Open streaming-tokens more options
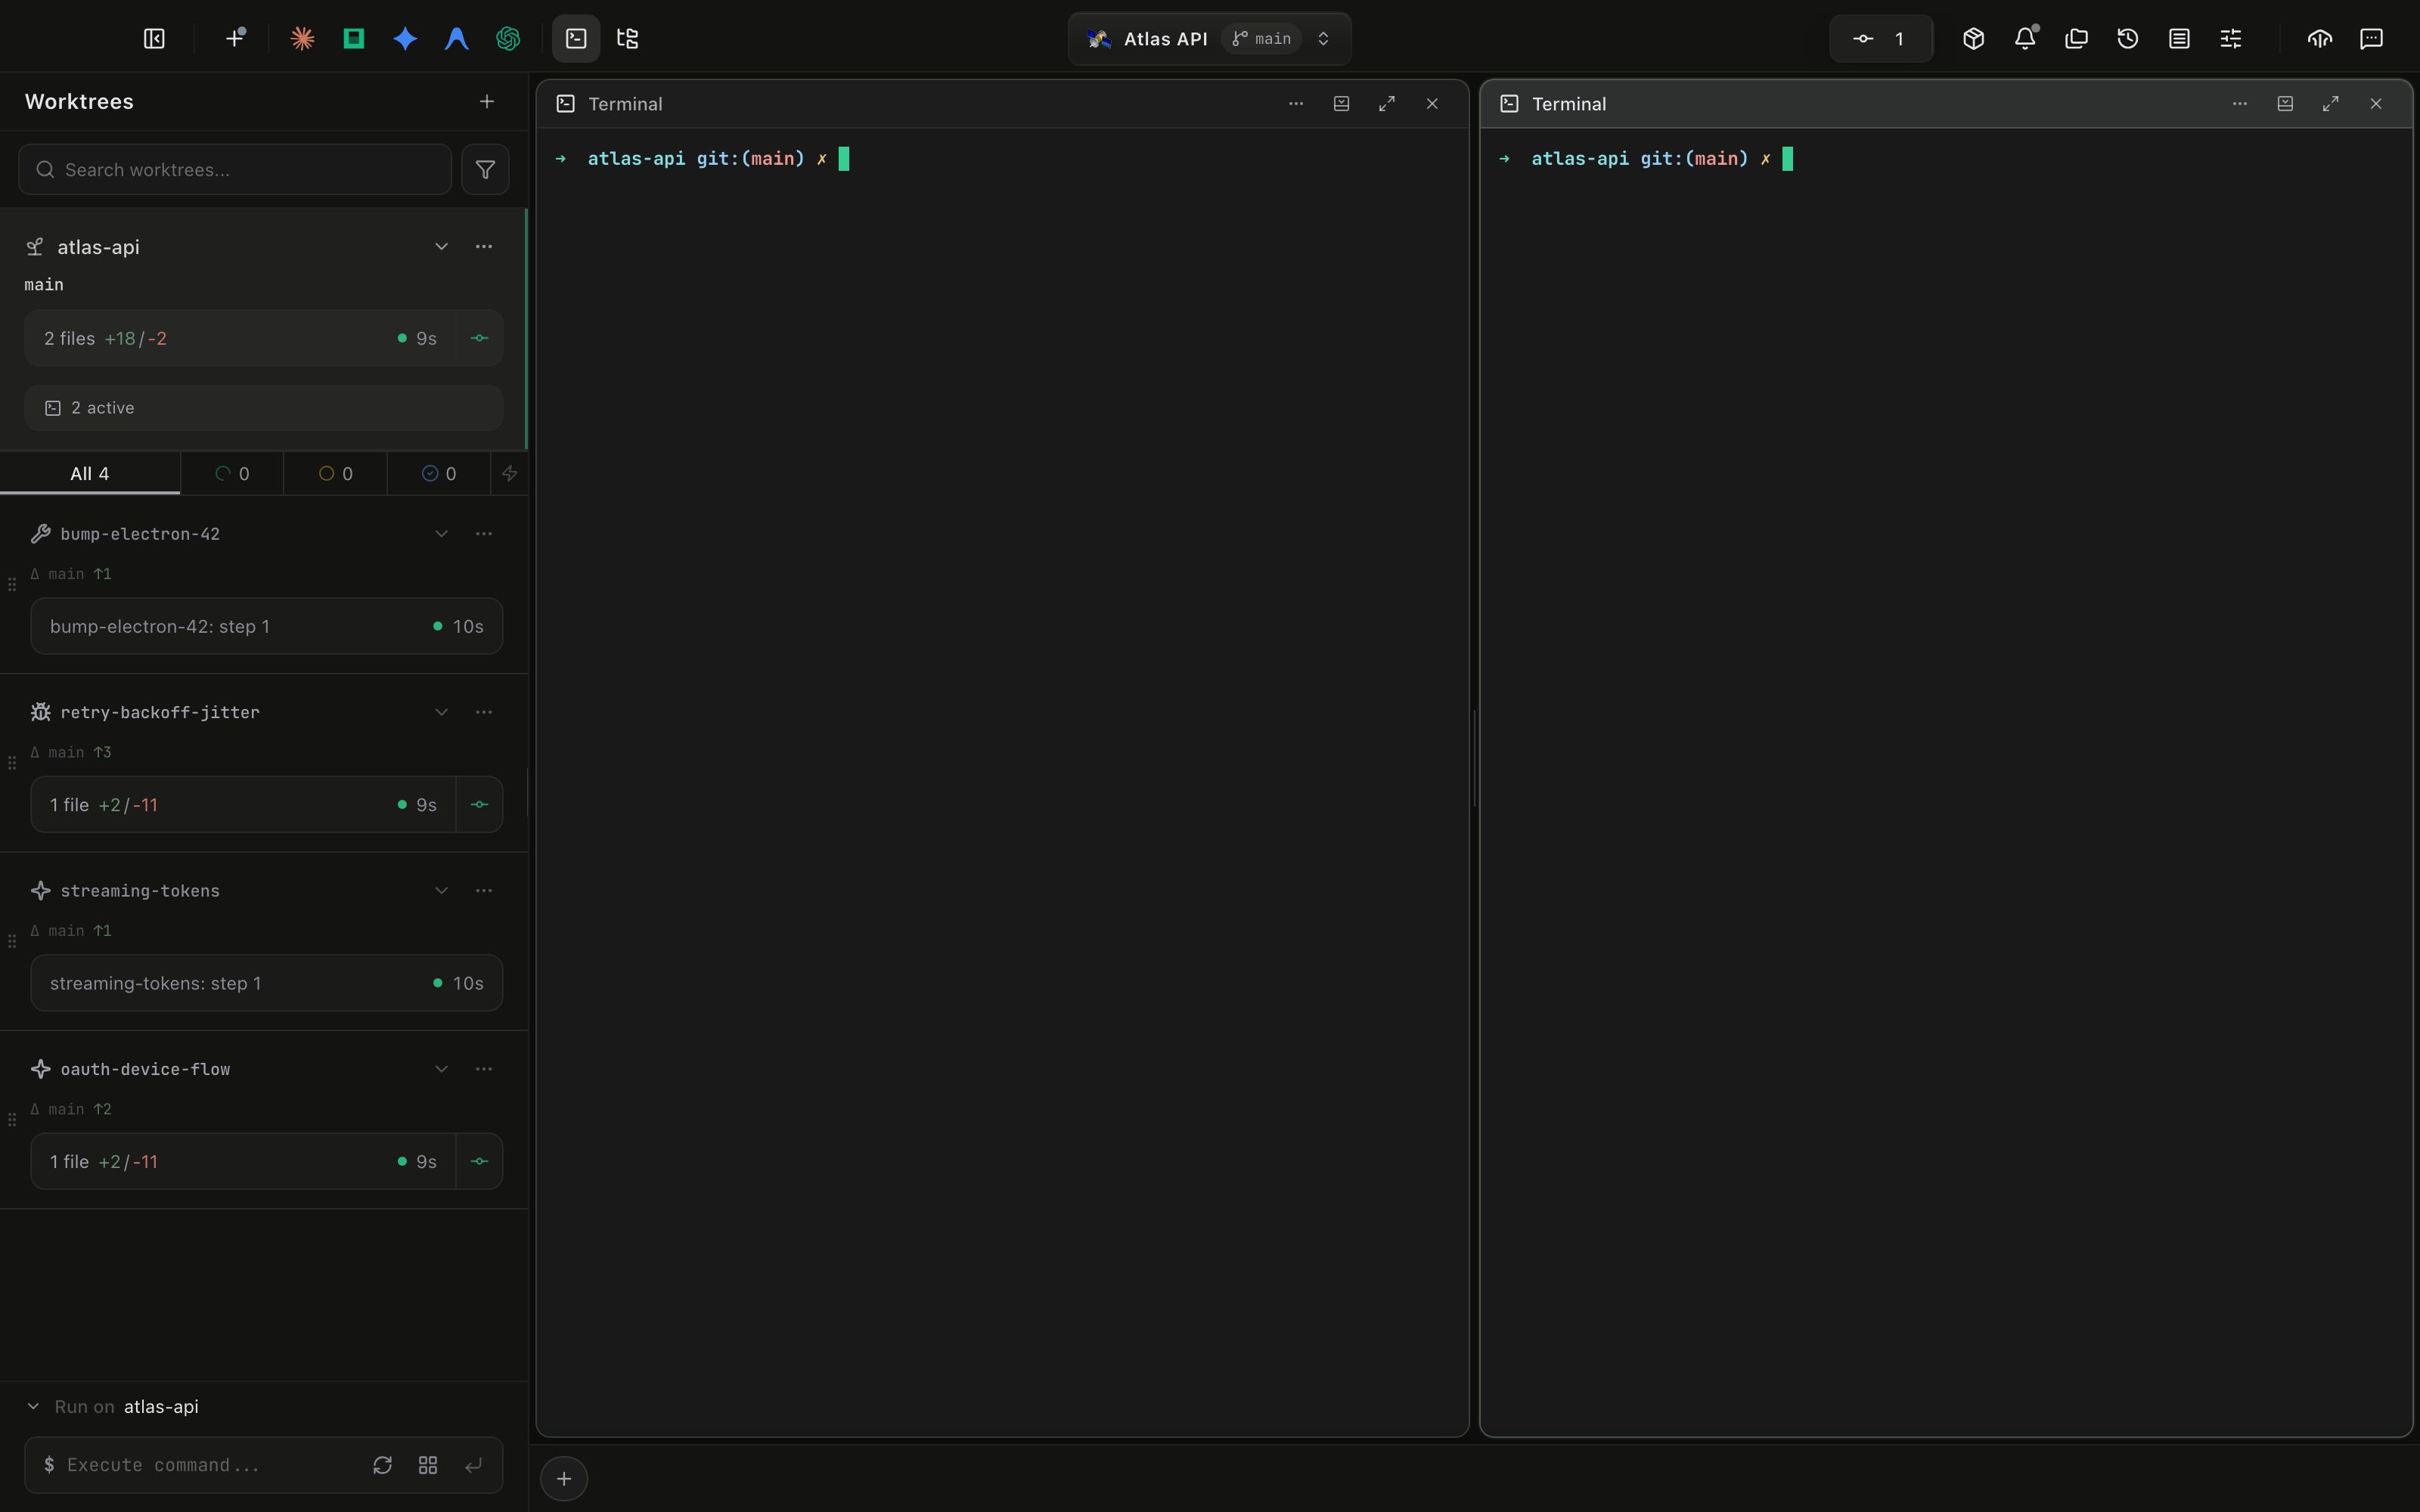 point(484,890)
